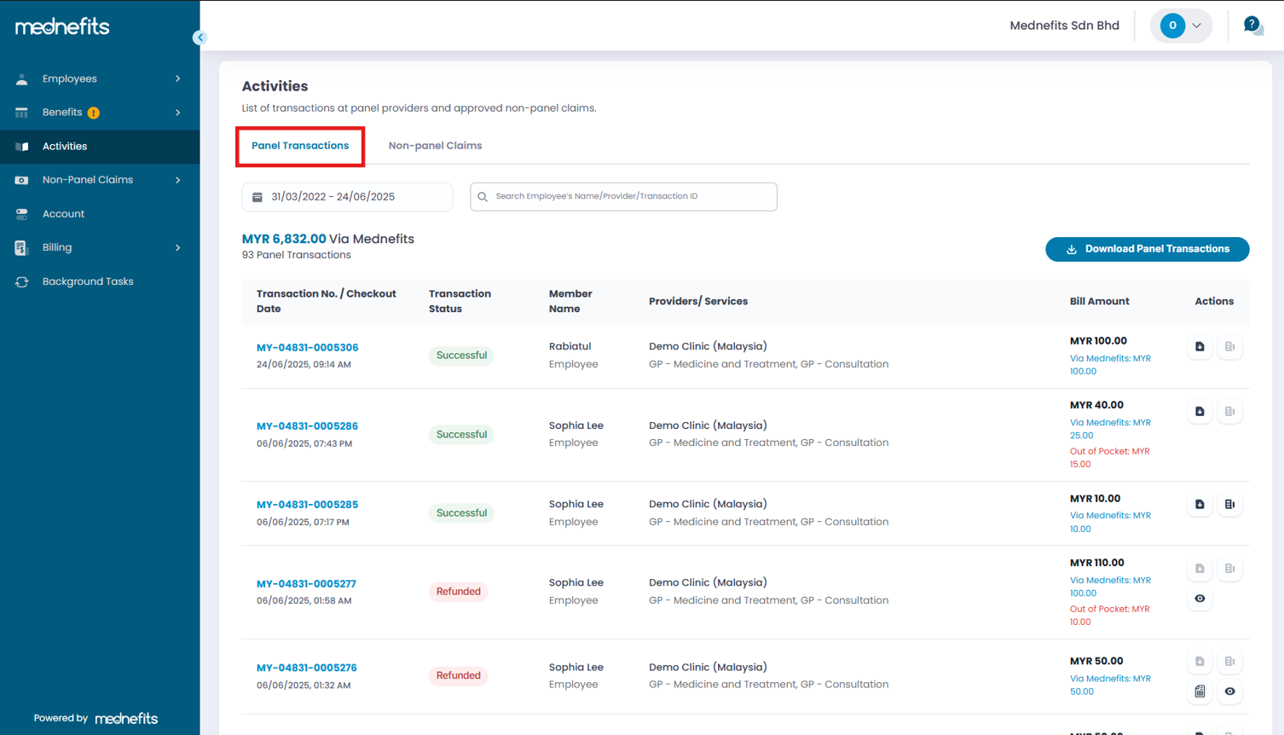Click the Powered by mednefits footer

pyautogui.click(x=95, y=719)
